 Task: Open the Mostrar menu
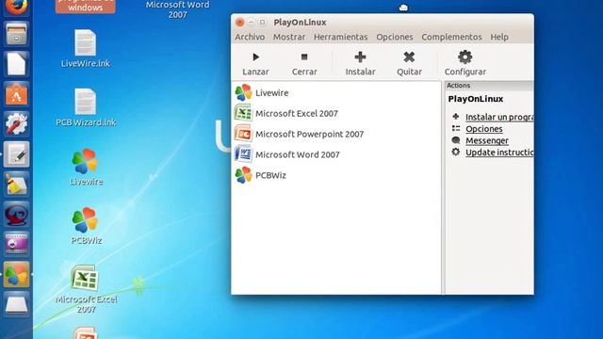(x=289, y=37)
